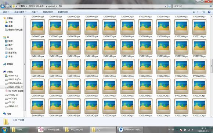Open the 共享 dropdown menu
213x133 pixels.
tap(35, 12)
